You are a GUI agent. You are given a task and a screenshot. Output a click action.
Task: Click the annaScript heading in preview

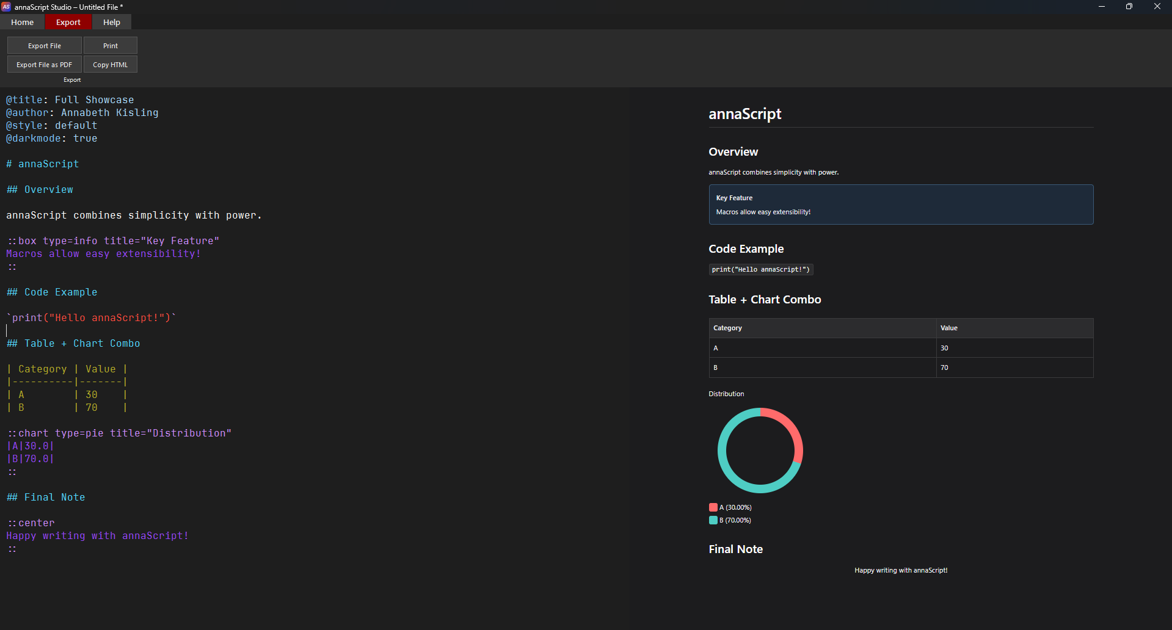(745, 114)
